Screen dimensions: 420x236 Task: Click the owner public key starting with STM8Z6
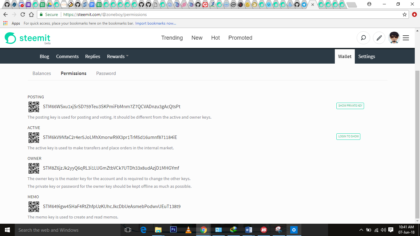111,168
